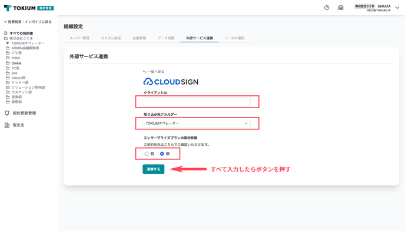
Task: Open Onikle folder label
Action: [16, 63]
